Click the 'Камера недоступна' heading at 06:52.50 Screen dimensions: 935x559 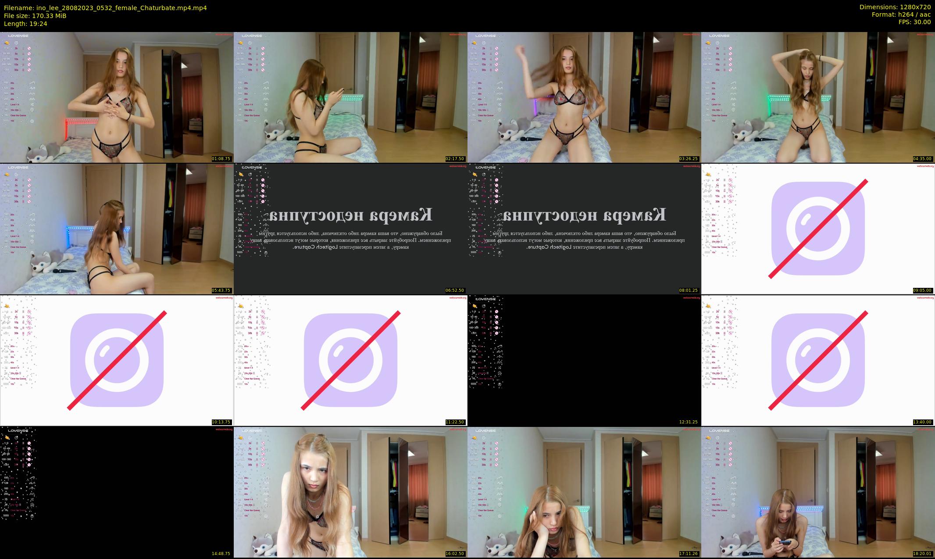(350, 215)
